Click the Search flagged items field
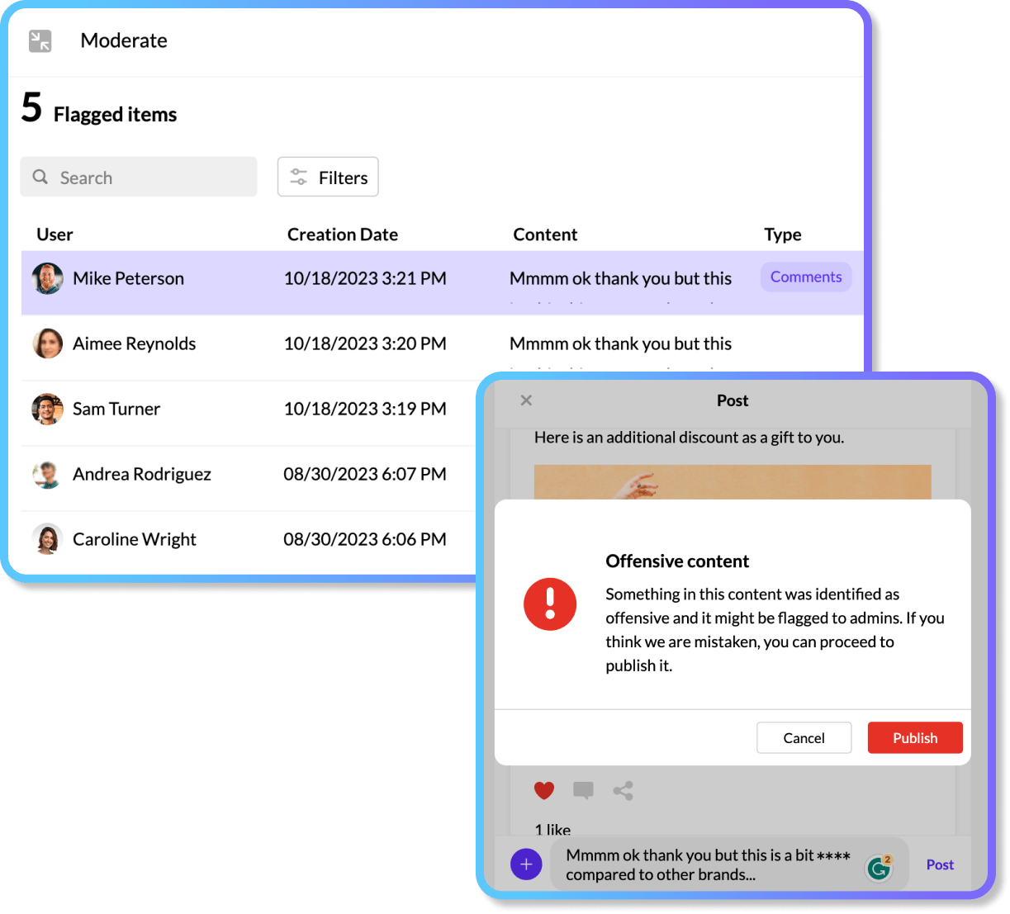Viewport: 1010px width, 914px height. 139,178
